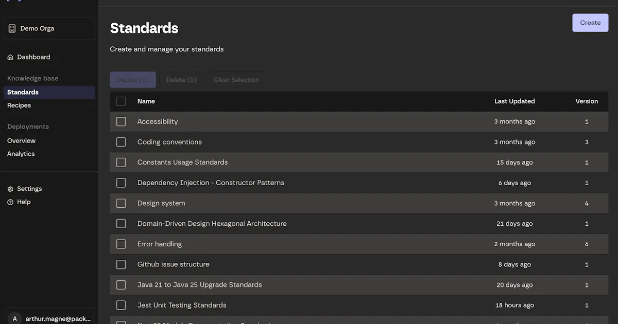Click the Deployments section label
Viewport: 618px width, 324px height.
(28, 127)
